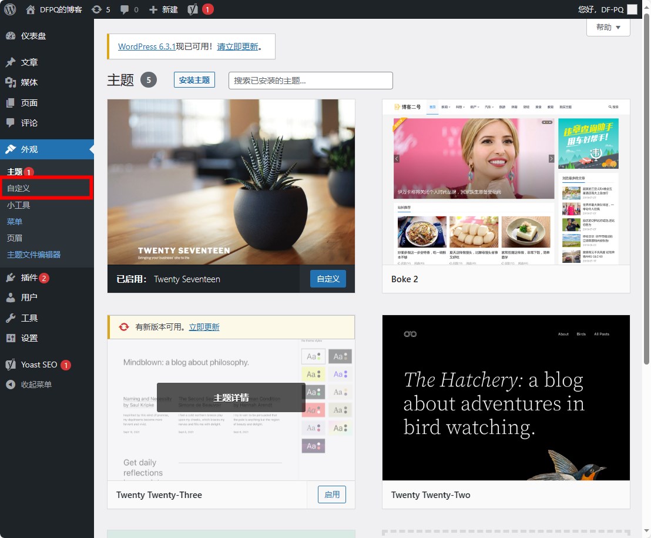Click the vertical page scrollbar

pos(646,189)
